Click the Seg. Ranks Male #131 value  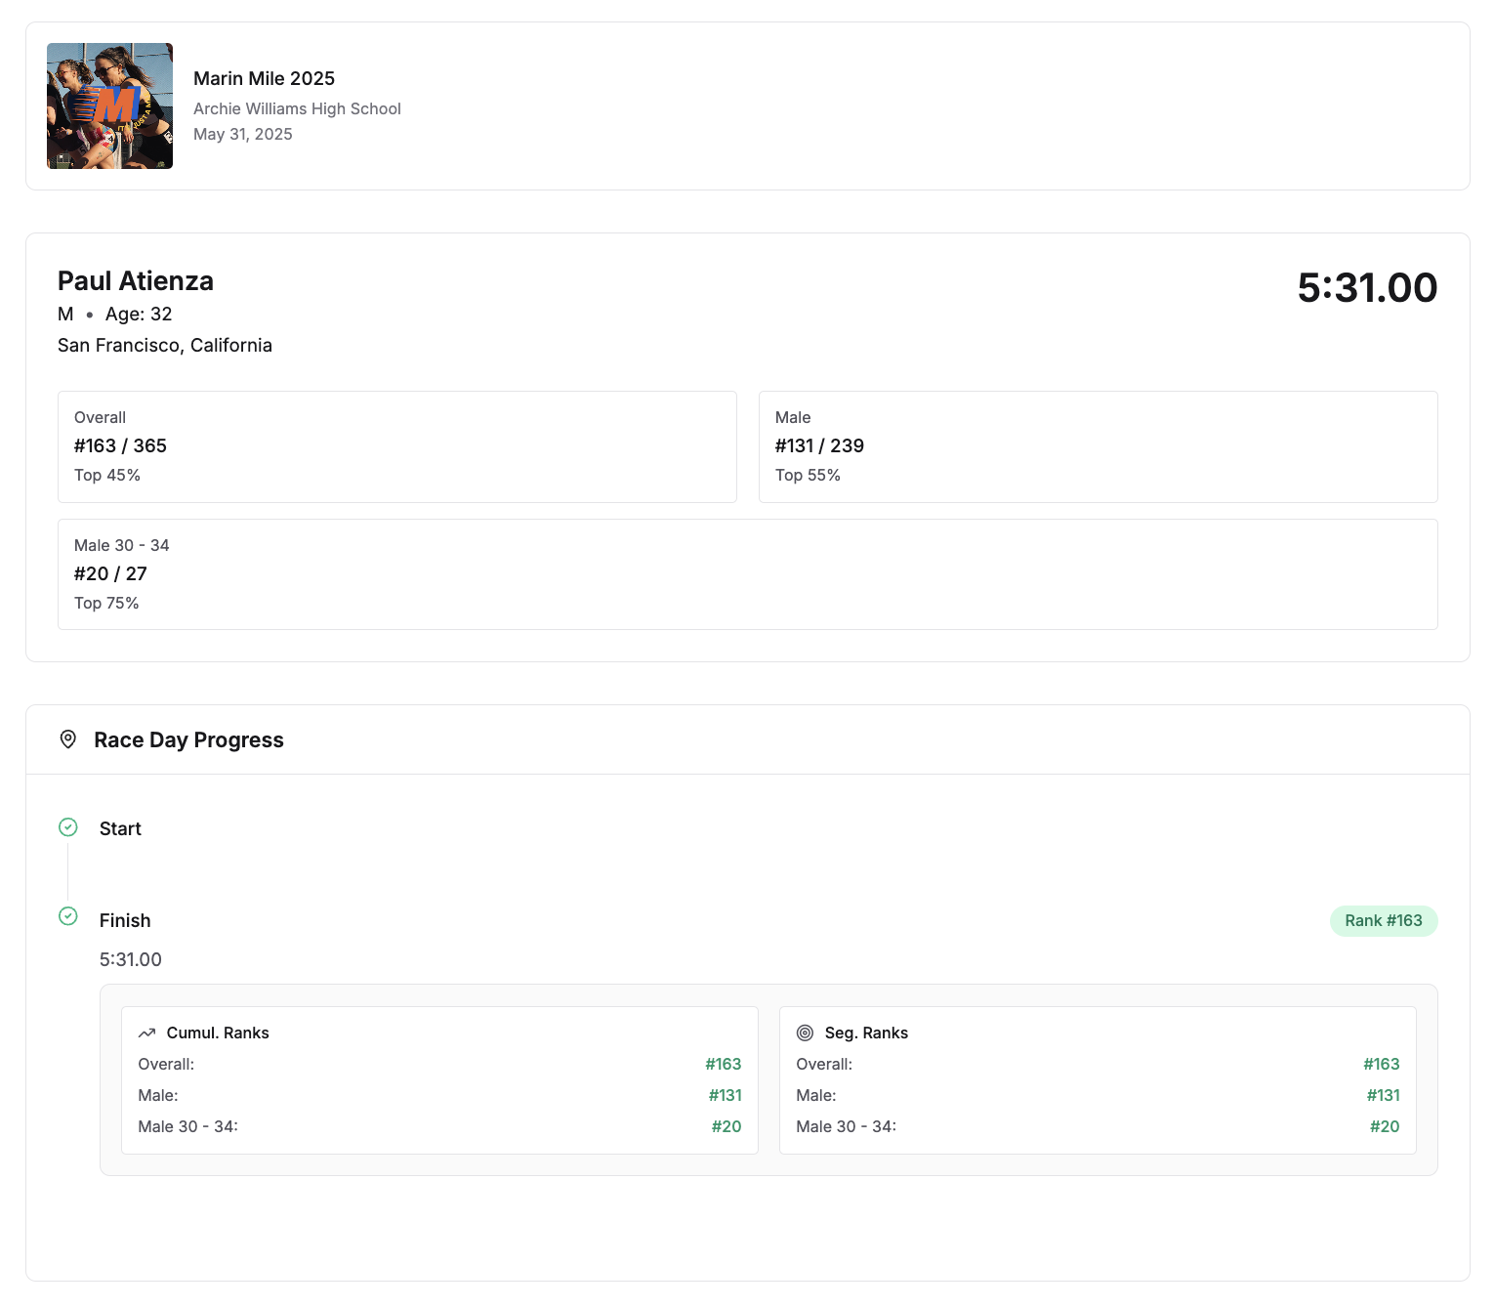pyautogui.click(x=1383, y=1095)
